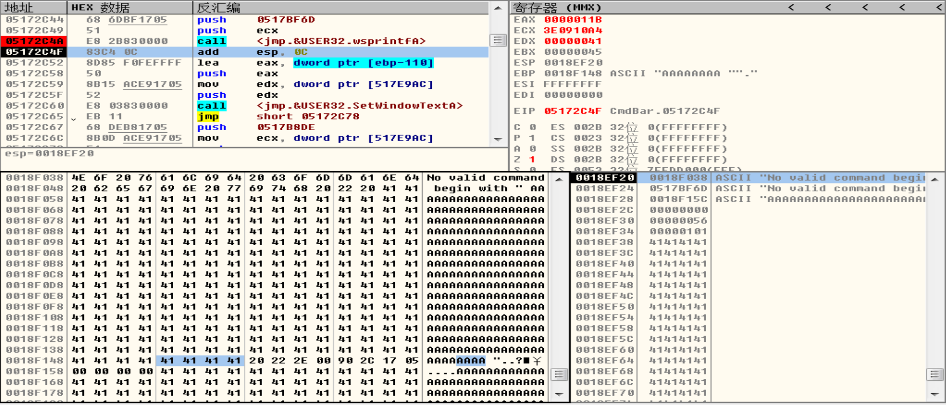Click hex dump pane scroll down arrow
This screenshot has height=405, width=946.
pyautogui.click(x=559, y=394)
